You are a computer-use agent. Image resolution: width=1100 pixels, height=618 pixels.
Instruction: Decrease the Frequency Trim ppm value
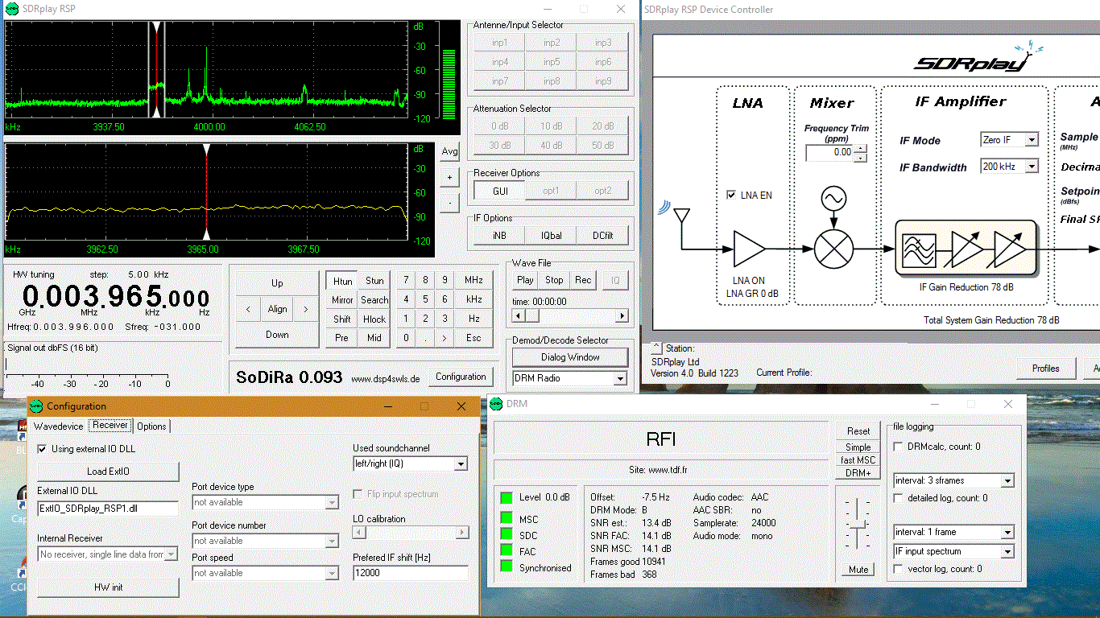click(x=860, y=157)
